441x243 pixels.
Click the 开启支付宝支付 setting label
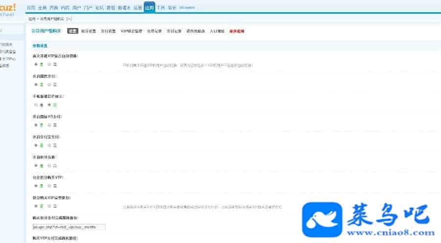tap(46, 137)
